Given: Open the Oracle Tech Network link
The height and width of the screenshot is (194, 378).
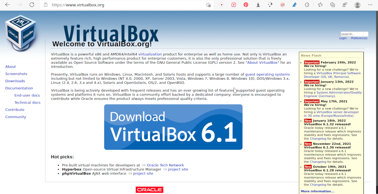Looking at the screenshot, I should tap(165, 165).
